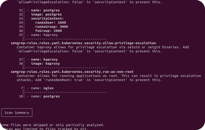Click the 'name: nginx' line
This screenshot has height=130, width=205.
pyautogui.click(x=42, y=88)
